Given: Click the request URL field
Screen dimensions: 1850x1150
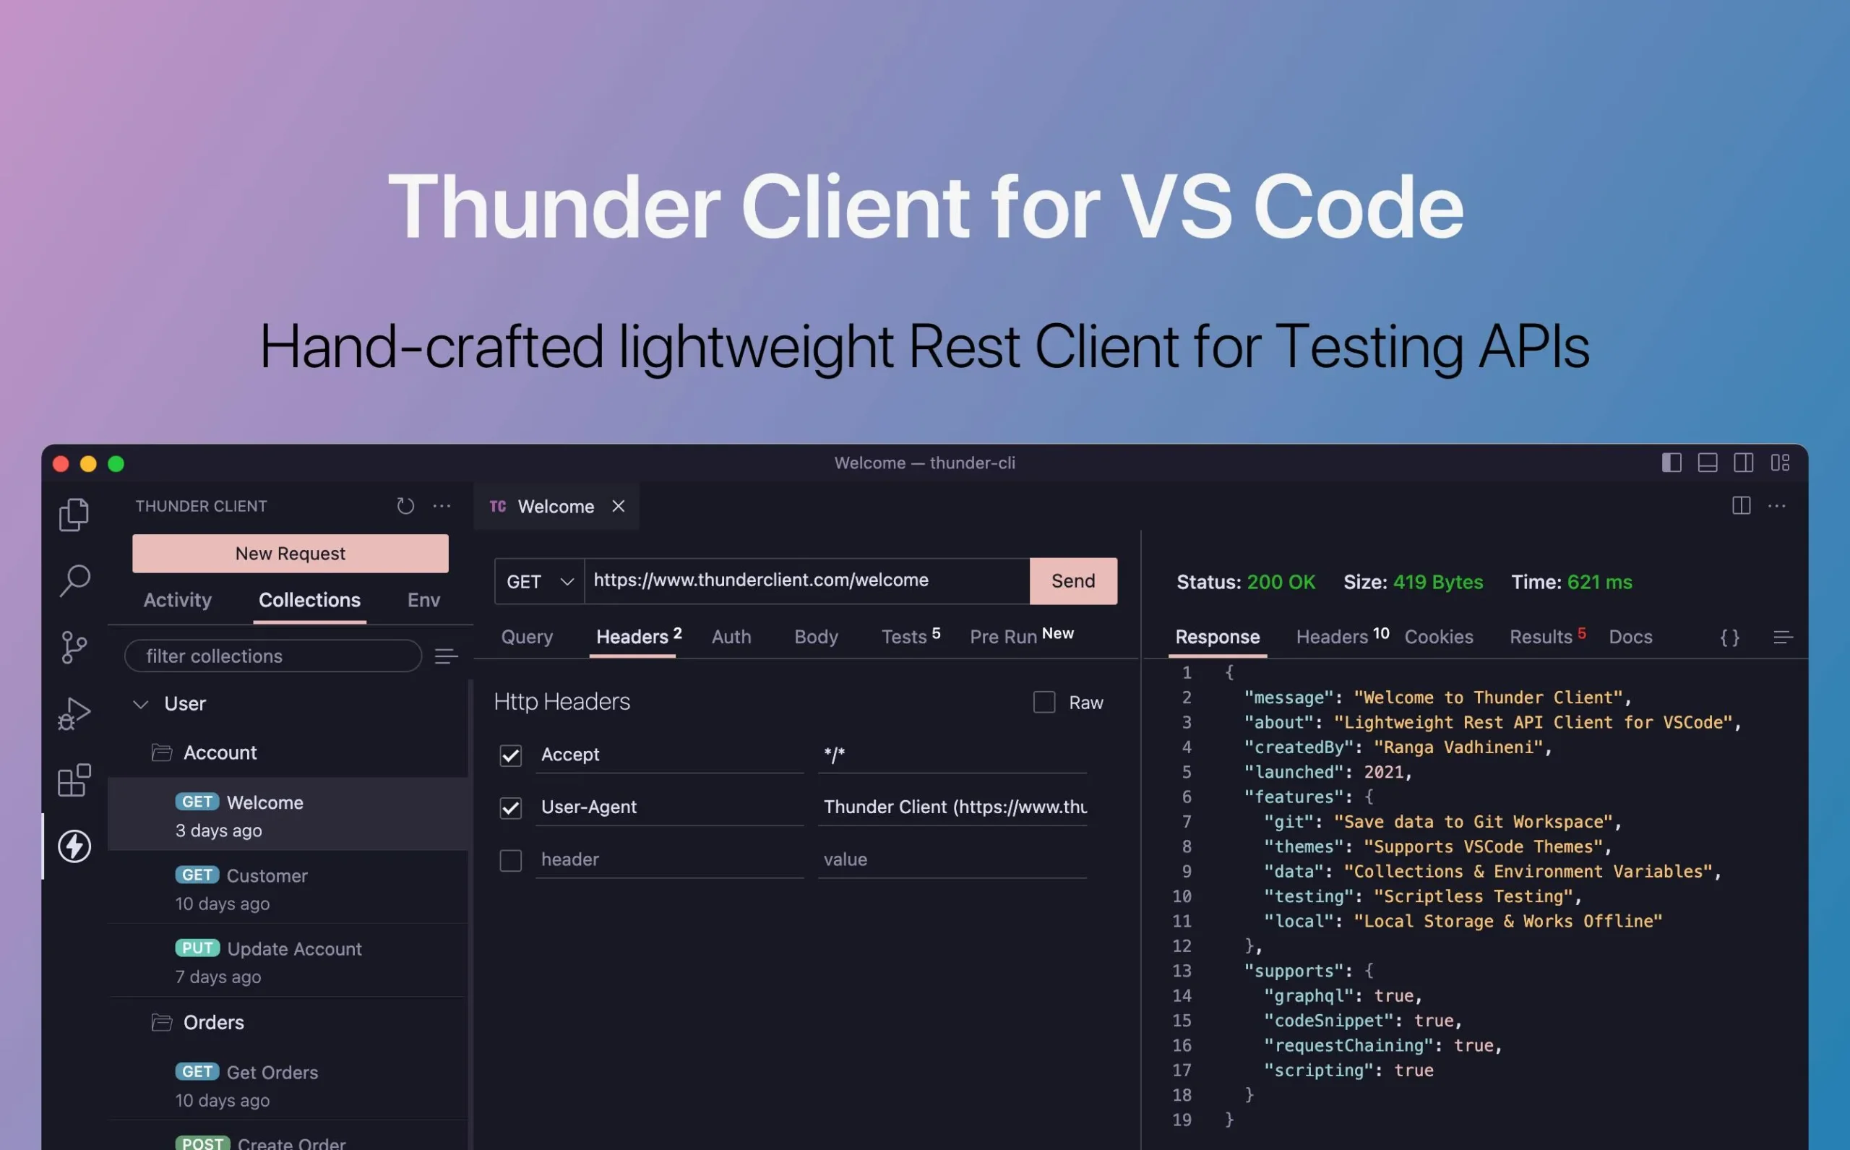Looking at the screenshot, I should pos(806,581).
